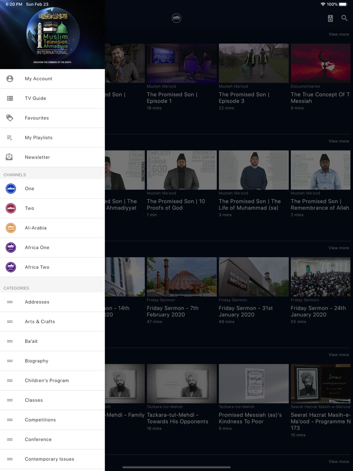This screenshot has height=471, width=353.
Task: Select the orange Al-Arabia channel logo
Action: pyautogui.click(x=11, y=228)
